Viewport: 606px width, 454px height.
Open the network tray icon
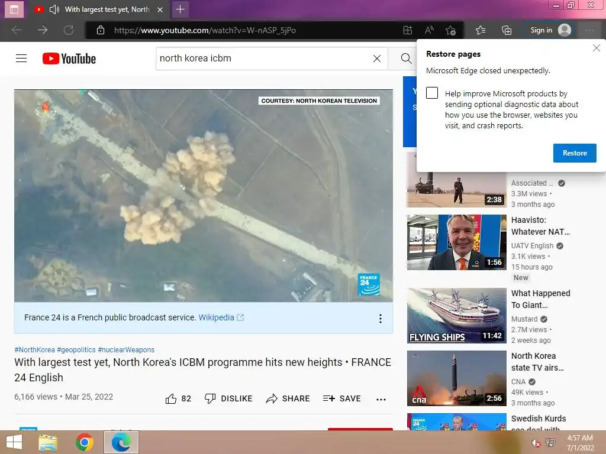[550, 443]
